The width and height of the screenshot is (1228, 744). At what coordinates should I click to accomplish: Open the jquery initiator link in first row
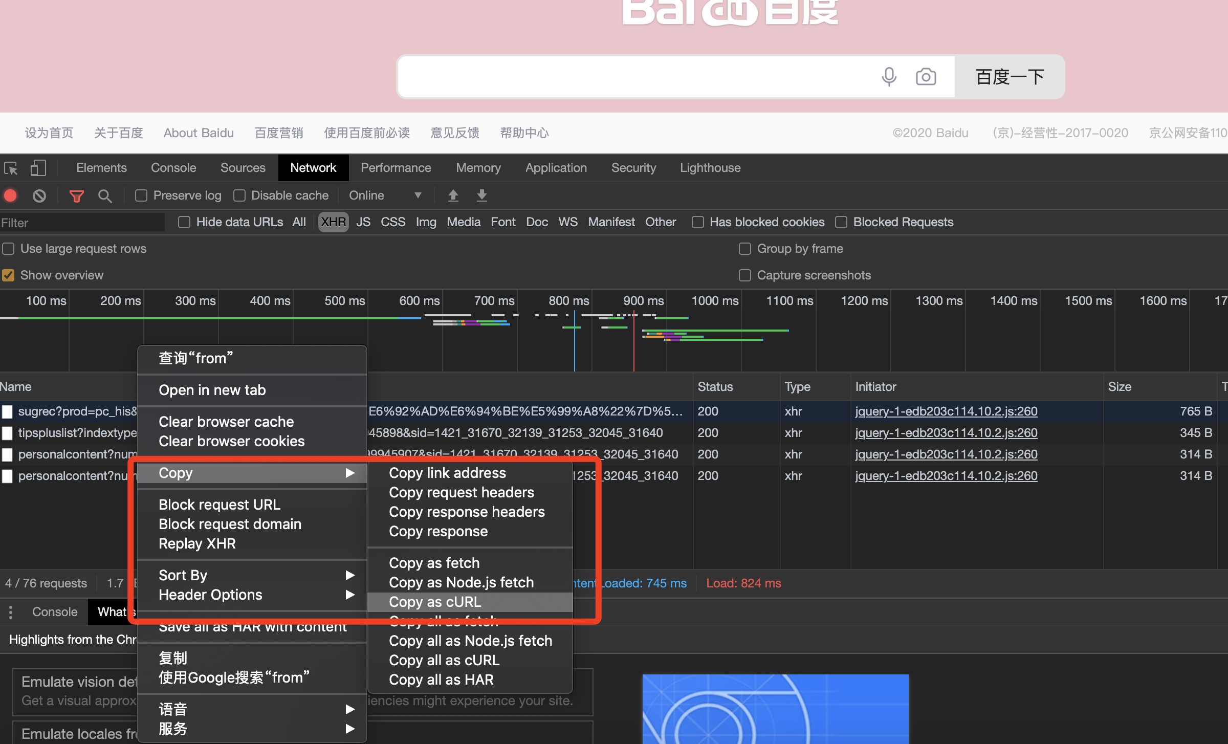click(946, 411)
